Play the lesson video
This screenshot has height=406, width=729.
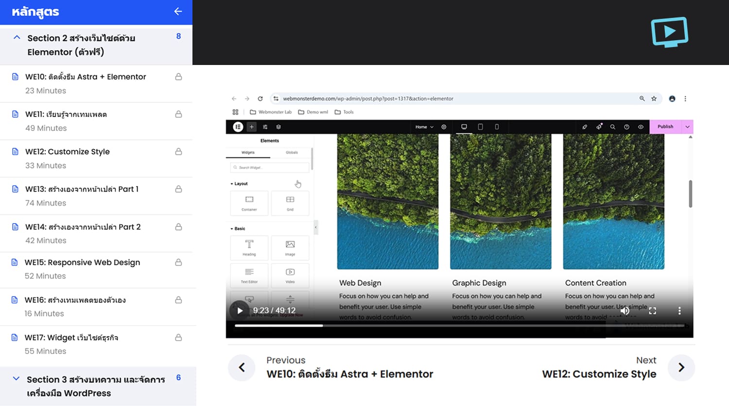[x=240, y=310]
